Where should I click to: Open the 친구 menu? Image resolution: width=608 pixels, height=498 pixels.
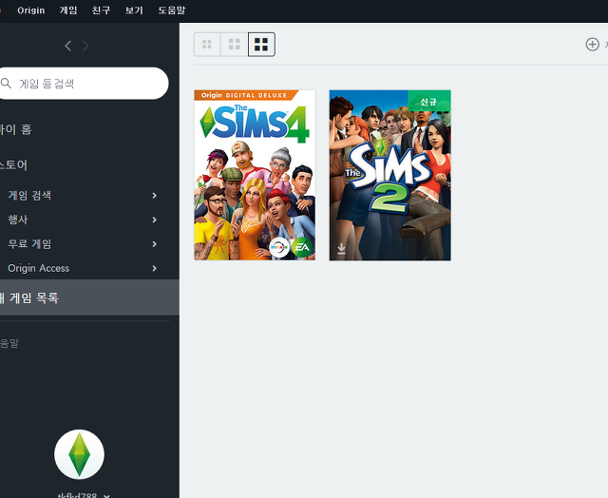click(102, 10)
